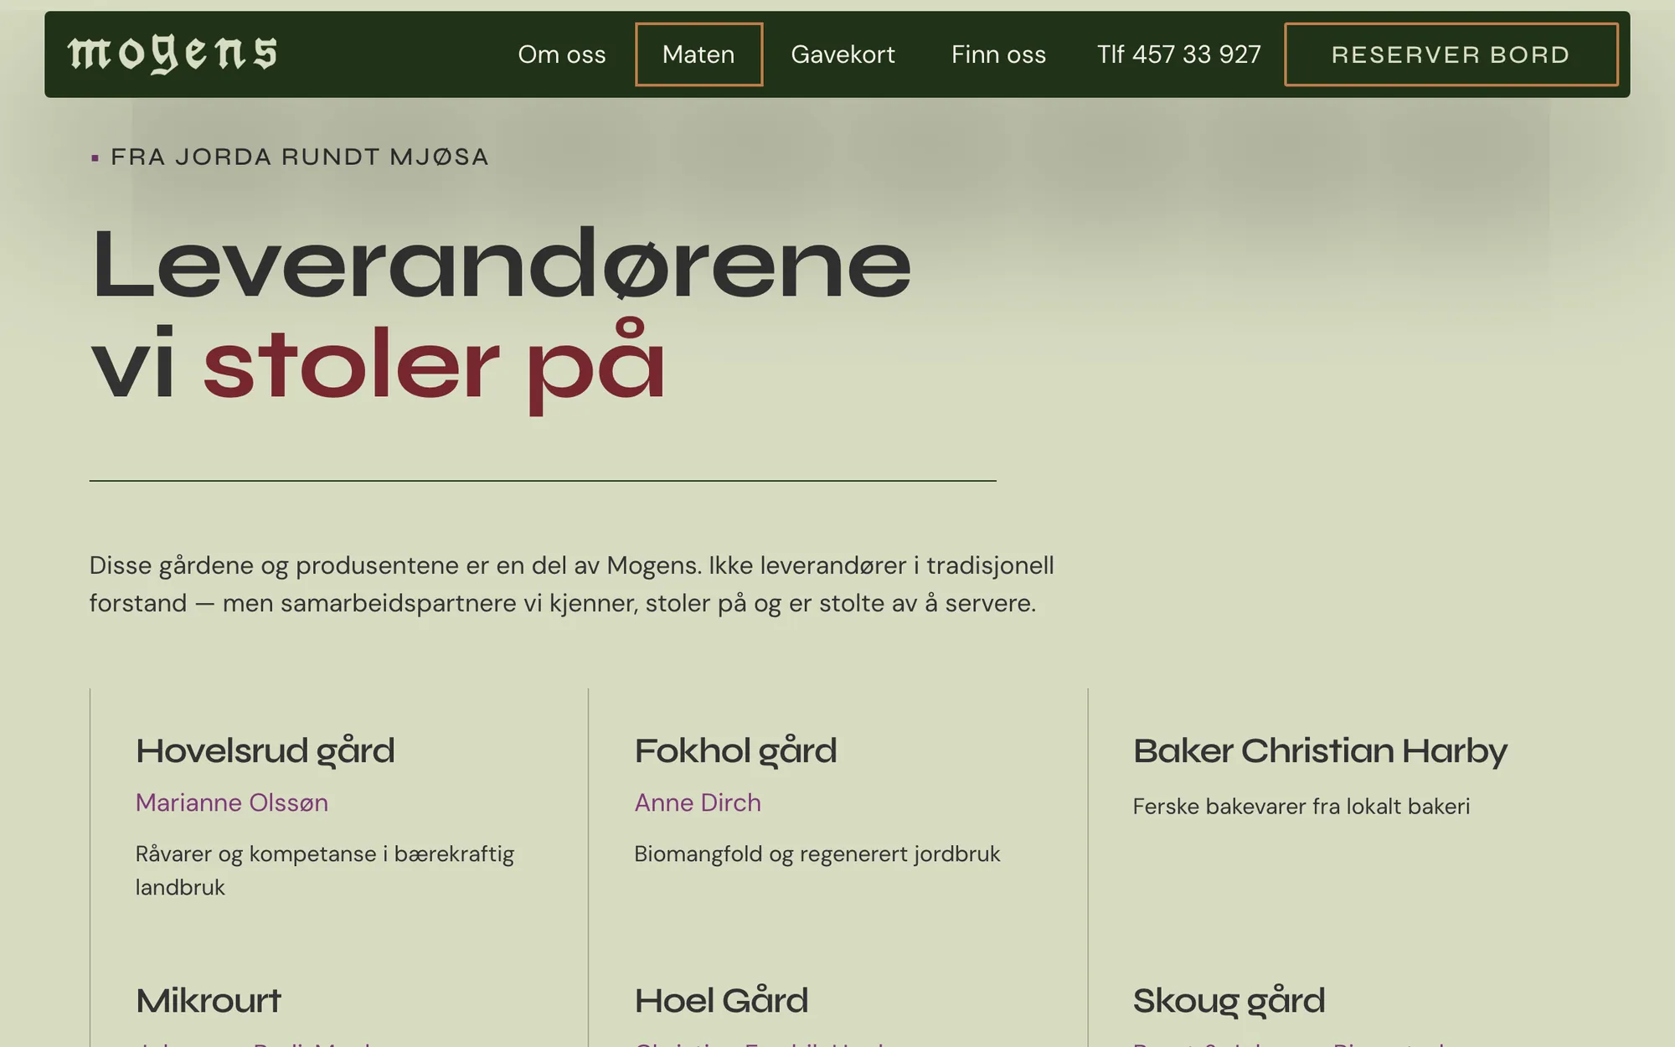Open the Om oss menu item
The image size is (1675, 1047).
562,54
